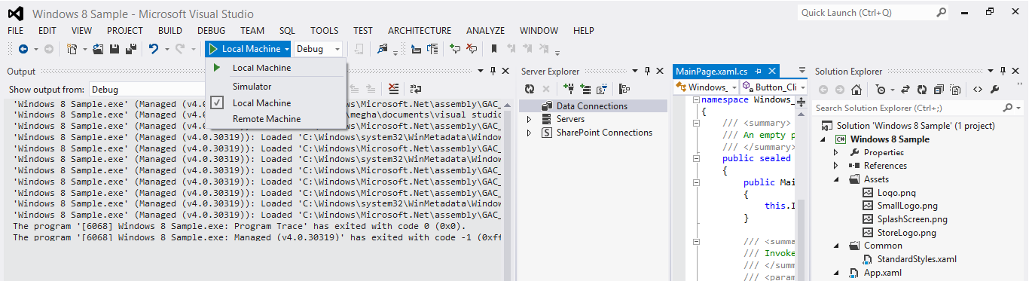This screenshot has height=281, width=1029.
Task: Click the New Project toolbar icon
Action: (x=72, y=49)
